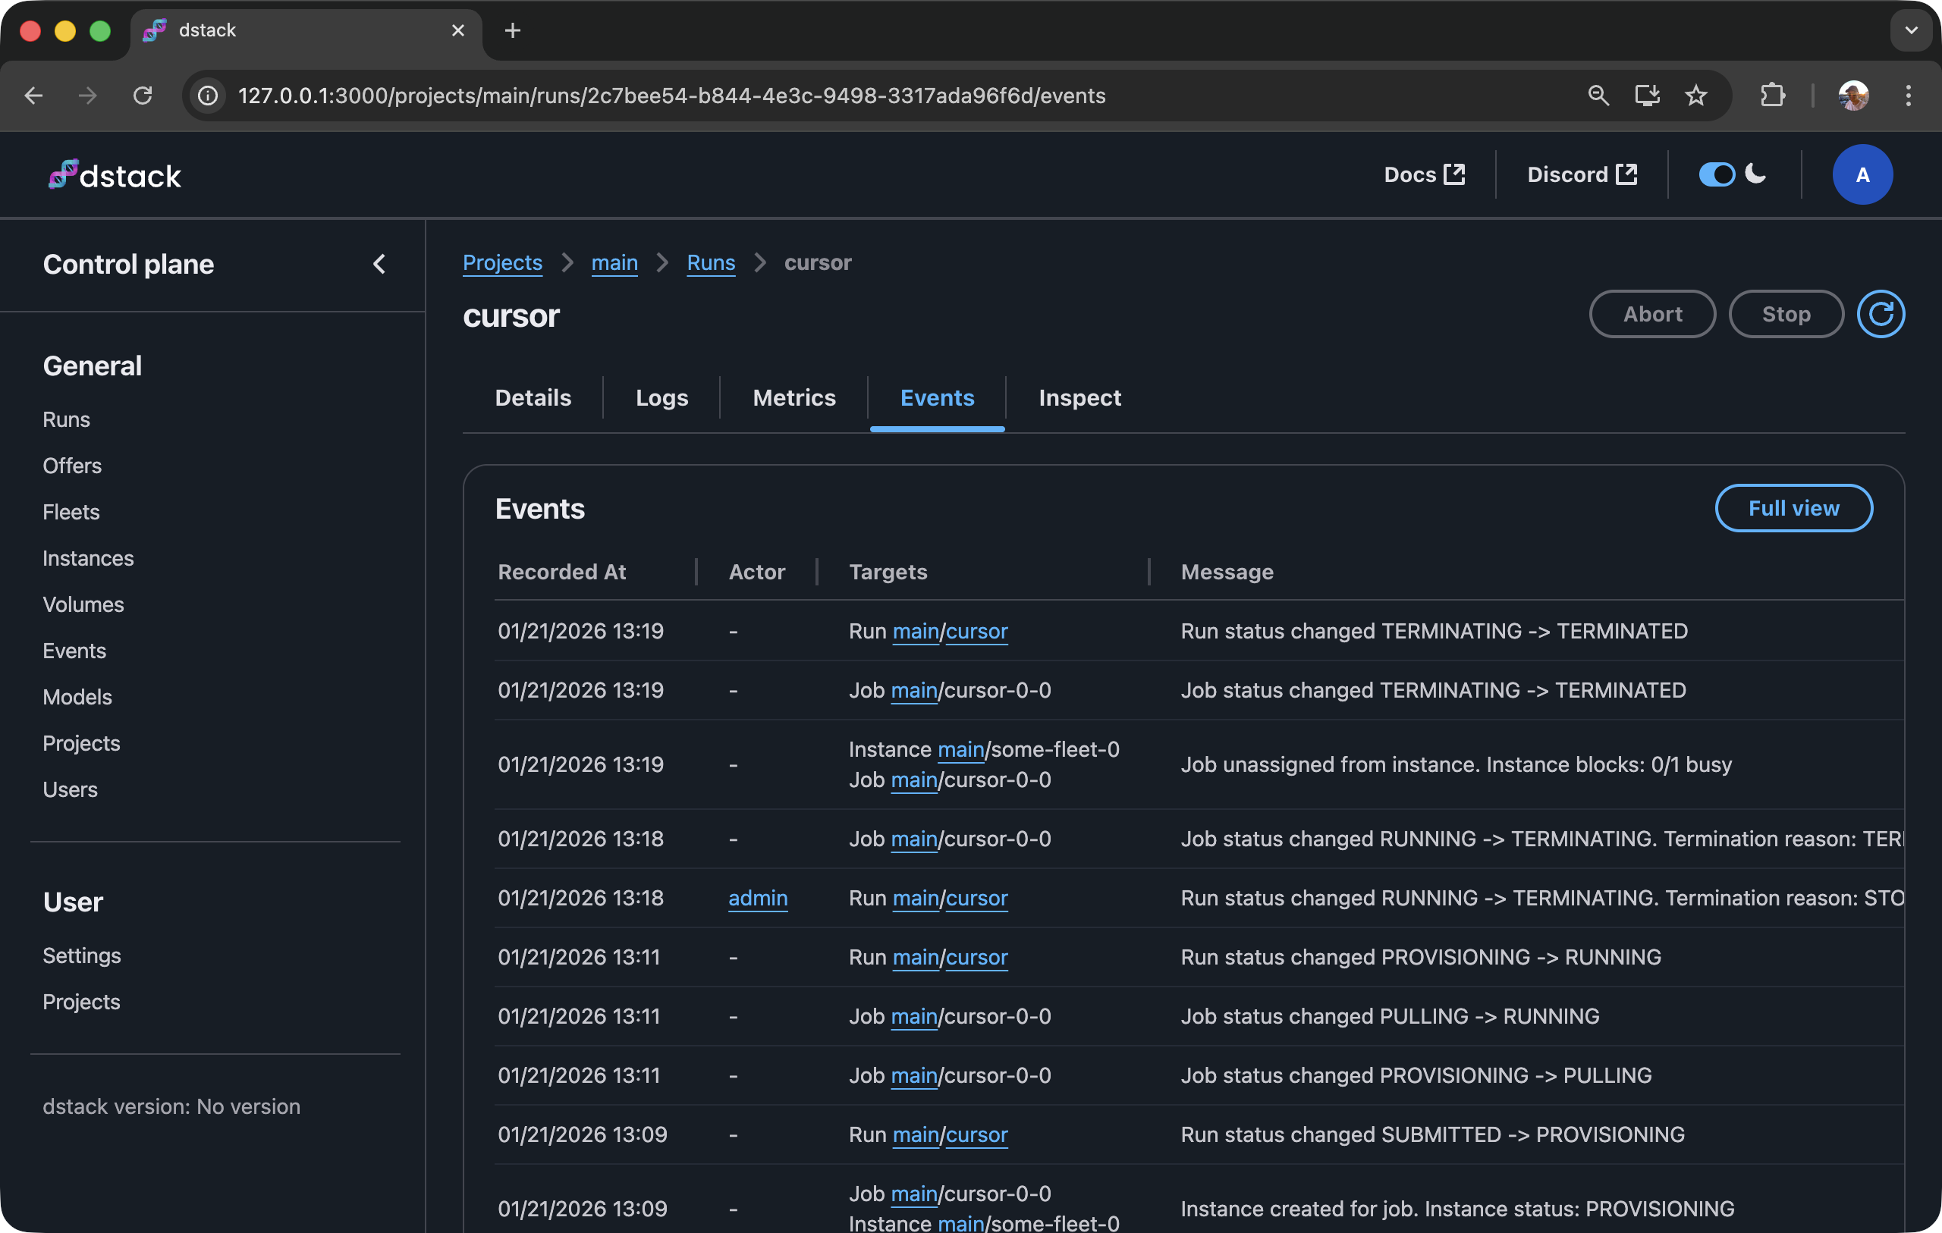Viewport: 1942px width, 1233px height.
Task: Bookmark page with star icon
Action: (1696, 95)
